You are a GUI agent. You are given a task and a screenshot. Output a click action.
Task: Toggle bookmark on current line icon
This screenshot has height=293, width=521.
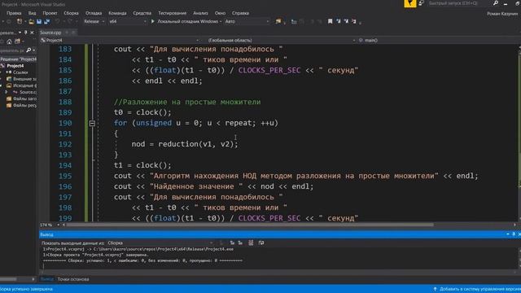(x=330, y=21)
